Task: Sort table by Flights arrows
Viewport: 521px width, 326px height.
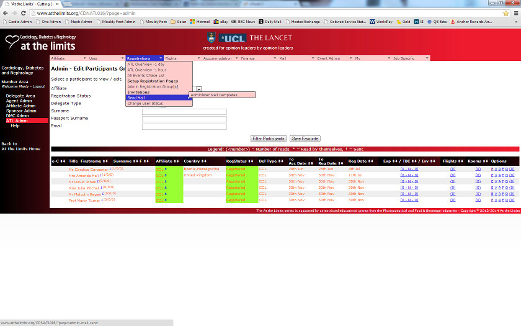Action: click(x=460, y=161)
